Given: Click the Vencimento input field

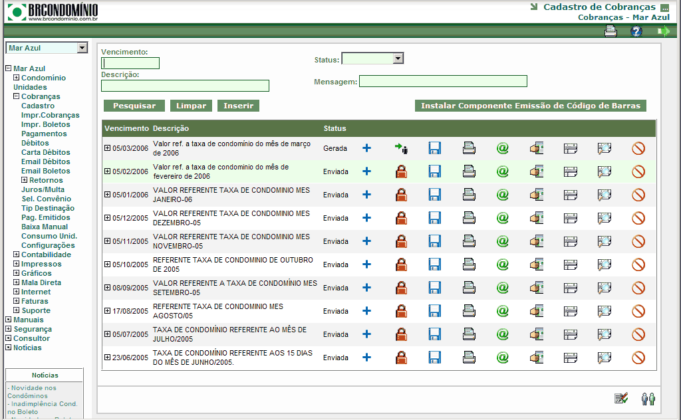Looking at the screenshot, I should click(130, 63).
